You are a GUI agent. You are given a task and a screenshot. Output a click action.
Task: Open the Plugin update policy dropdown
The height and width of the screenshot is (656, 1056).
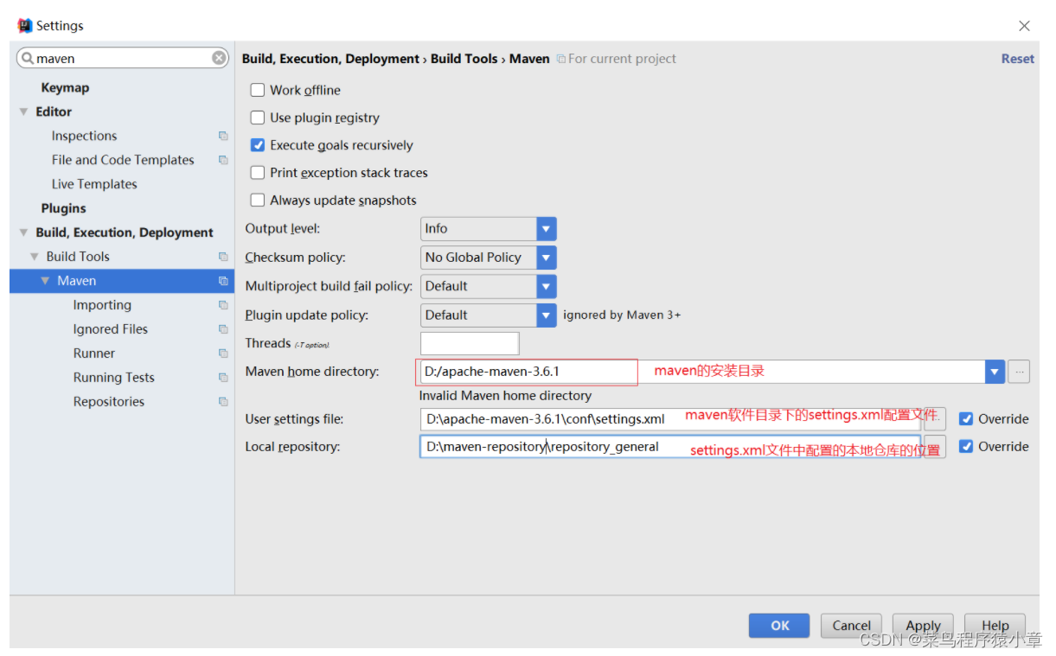pyautogui.click(x=546, y=315)
